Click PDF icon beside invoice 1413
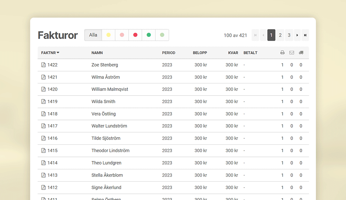Screen dimensions: 346x200 point(44,175)
